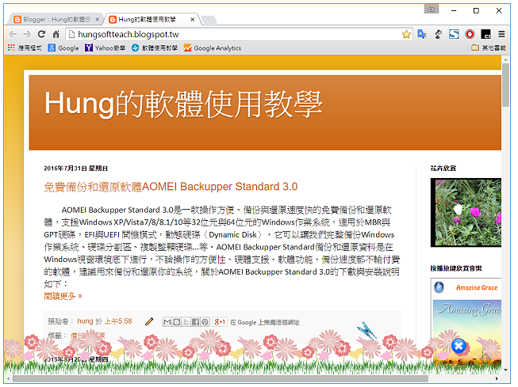The height and width of the screenshot is (387, 518).
Task: Open the Google Translate extension
Action: coord(422,34)
